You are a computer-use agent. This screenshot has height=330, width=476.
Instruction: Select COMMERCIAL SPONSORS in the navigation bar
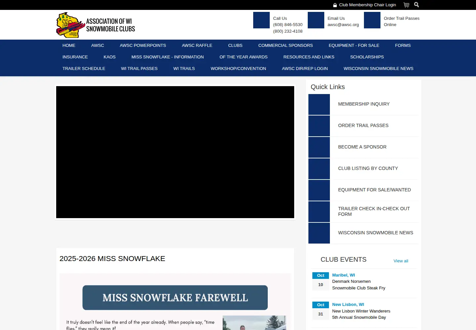click(286, 46)
